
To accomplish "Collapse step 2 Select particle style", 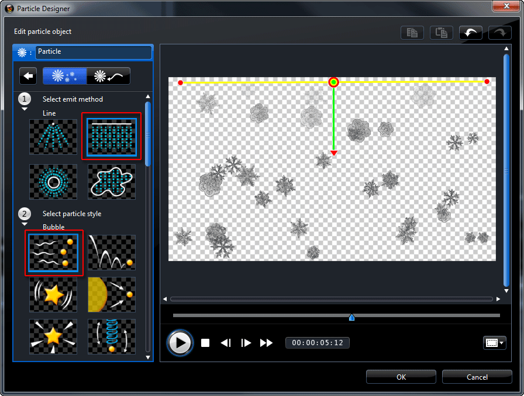I will click(25, 224).
